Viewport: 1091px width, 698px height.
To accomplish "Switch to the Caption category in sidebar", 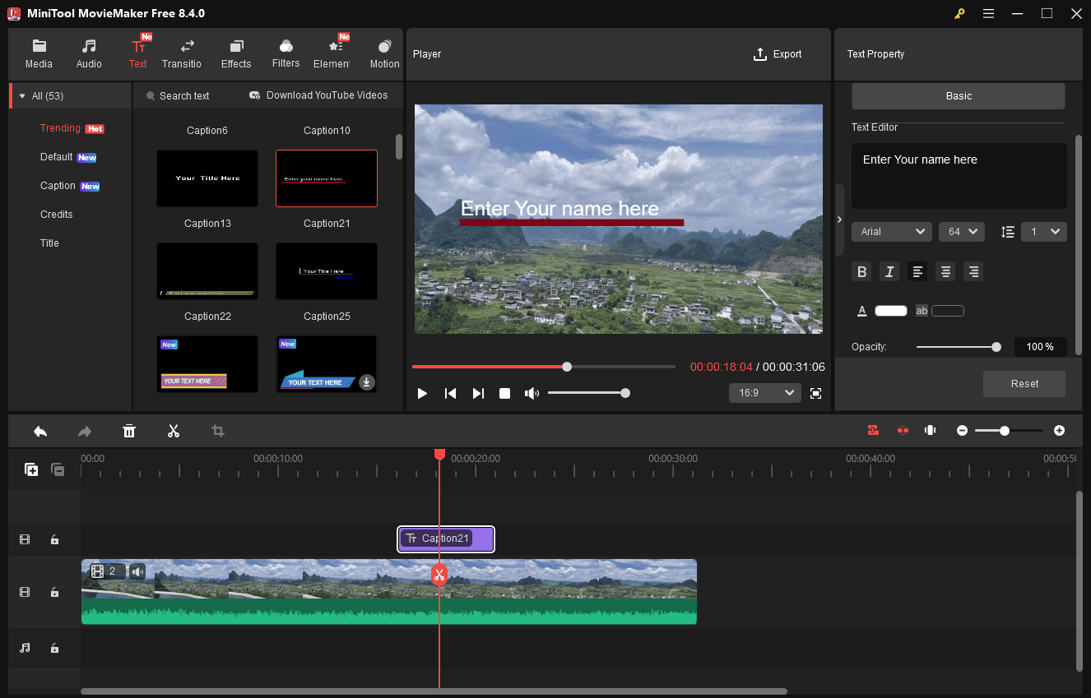I will tap(58, 185).
